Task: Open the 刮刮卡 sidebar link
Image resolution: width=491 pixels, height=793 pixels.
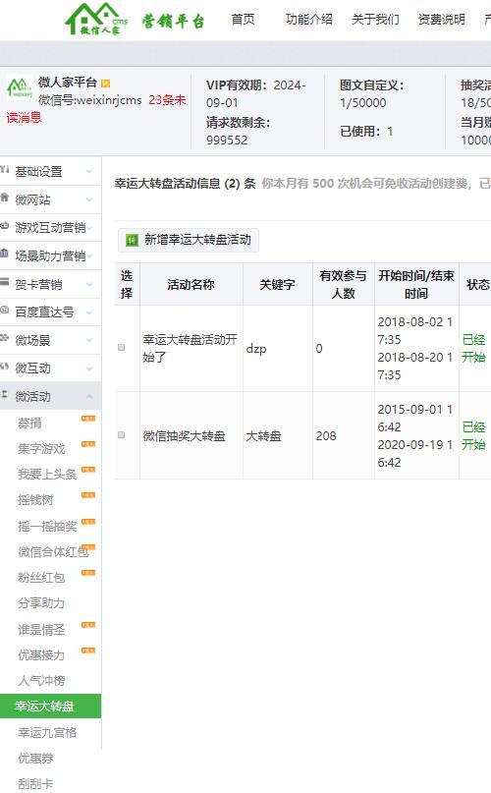Action: click(35, 784)
